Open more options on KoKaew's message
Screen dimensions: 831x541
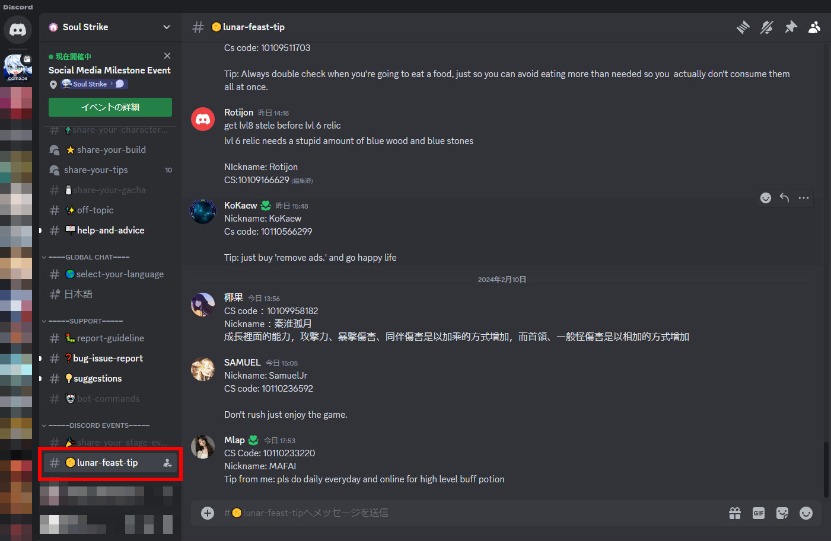click(804, 198)
